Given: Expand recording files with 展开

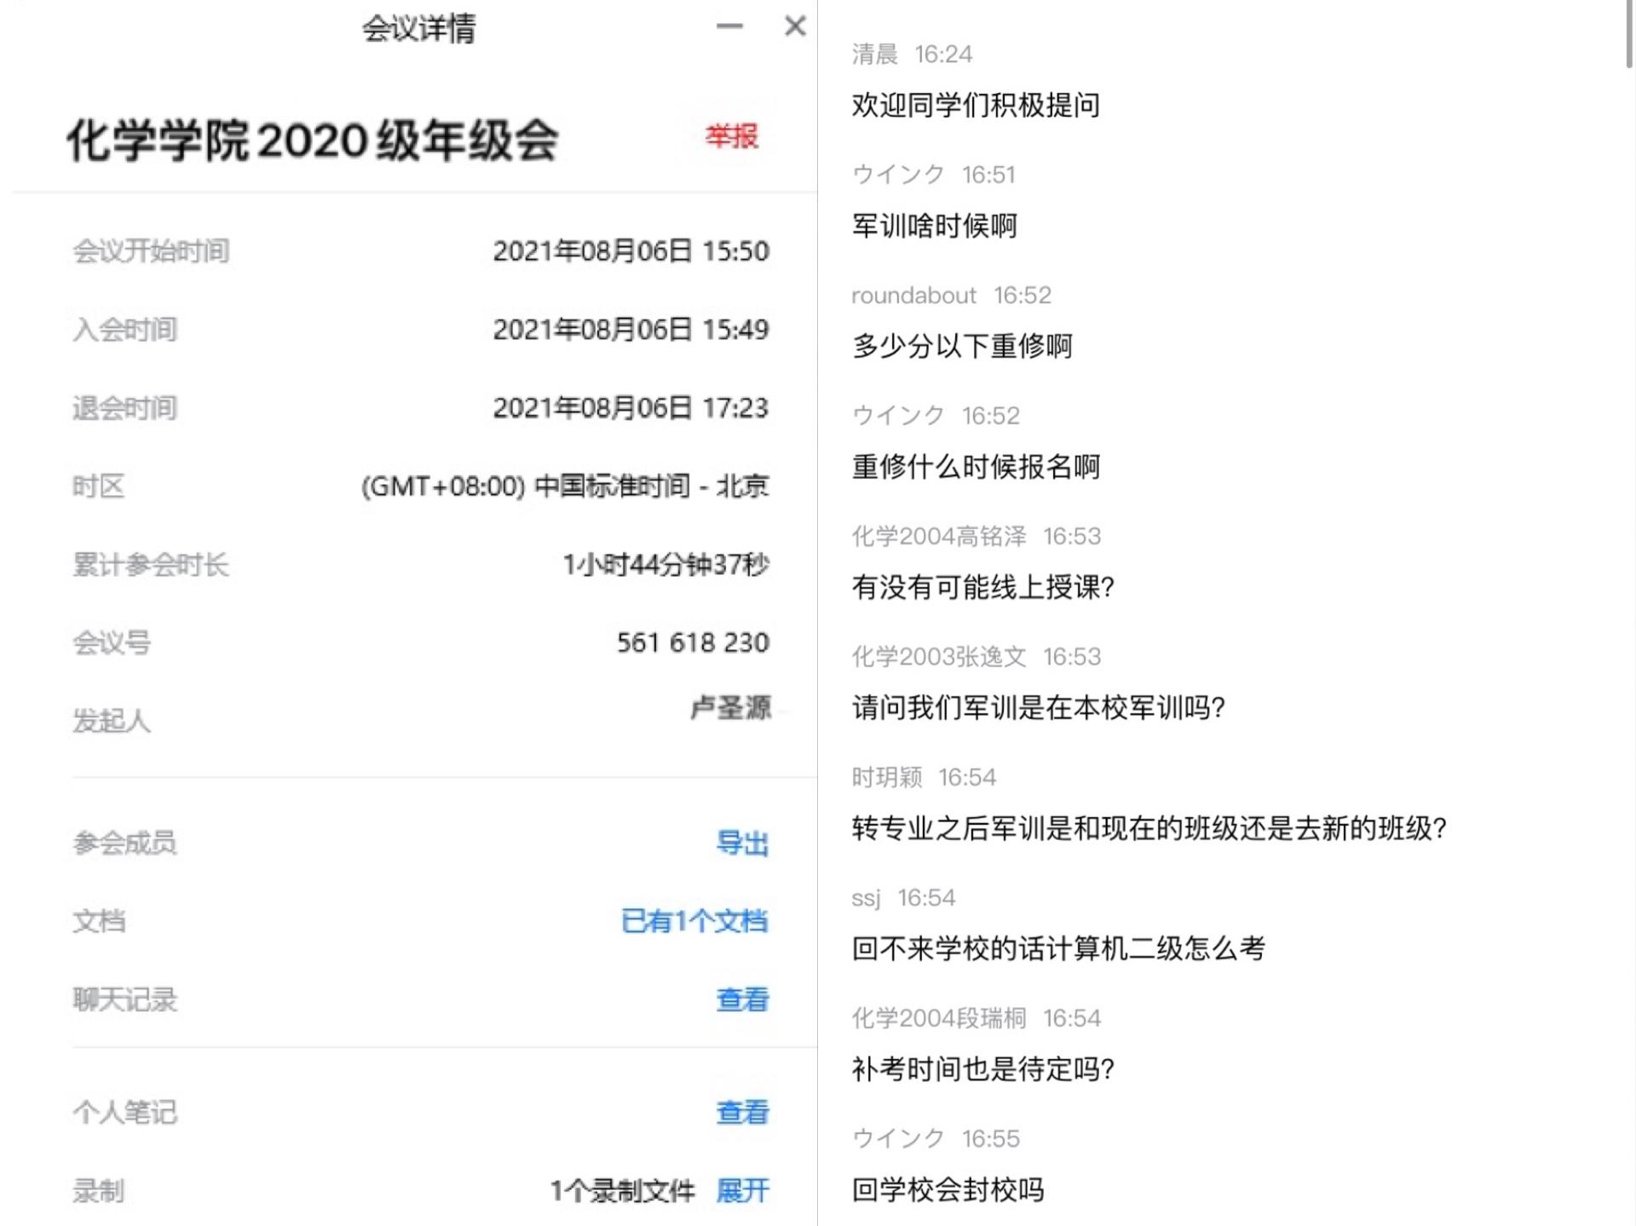Looking at the screenshot, I should pyautogui.click(x=742, y=1190).
